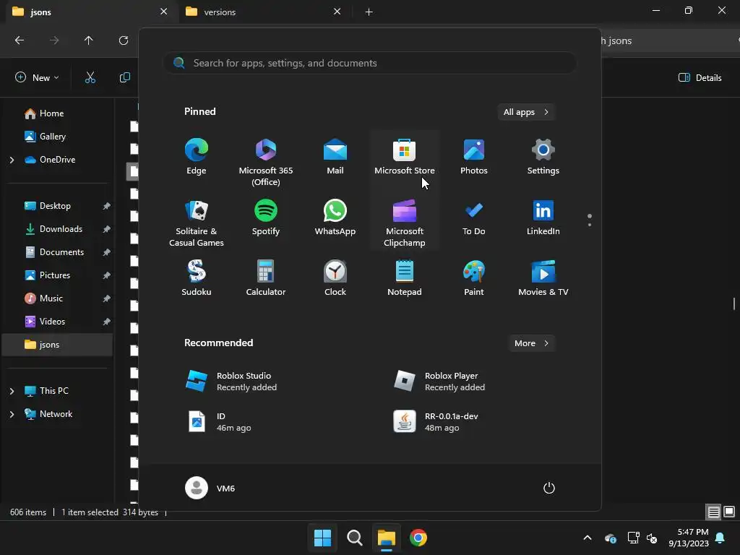This screenshot has height=555, width=740.
Task: Close the versions tab
Action: (x=337, y=12)
